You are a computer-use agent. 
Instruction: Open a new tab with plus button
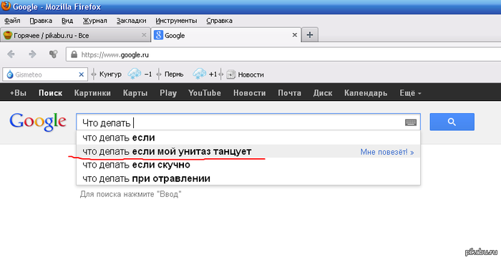click(310, 35)
